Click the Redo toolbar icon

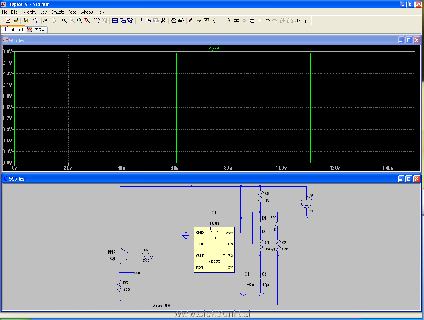275,20
